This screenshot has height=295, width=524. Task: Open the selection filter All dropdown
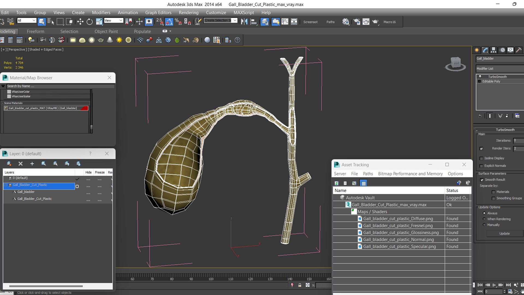coord(26,20)
